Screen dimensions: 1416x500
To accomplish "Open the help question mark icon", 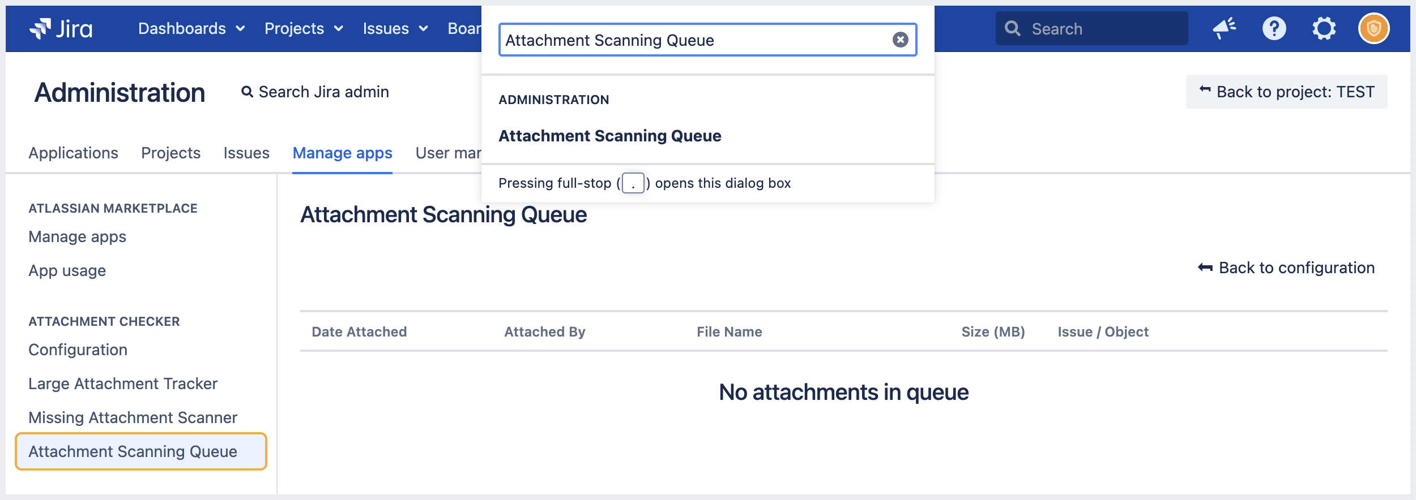I will click(x=1274, y=28).
